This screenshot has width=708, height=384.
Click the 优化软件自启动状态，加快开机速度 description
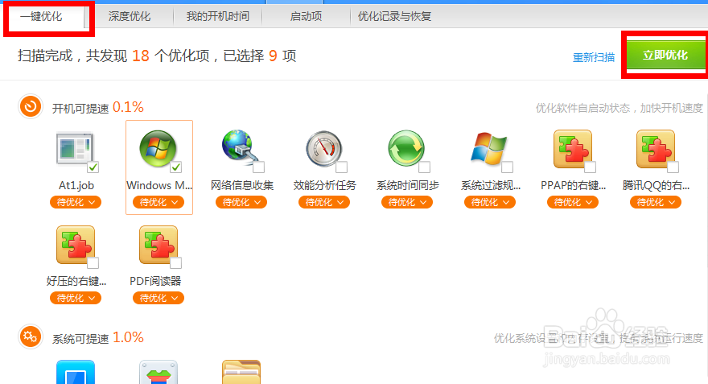(619, 108)
